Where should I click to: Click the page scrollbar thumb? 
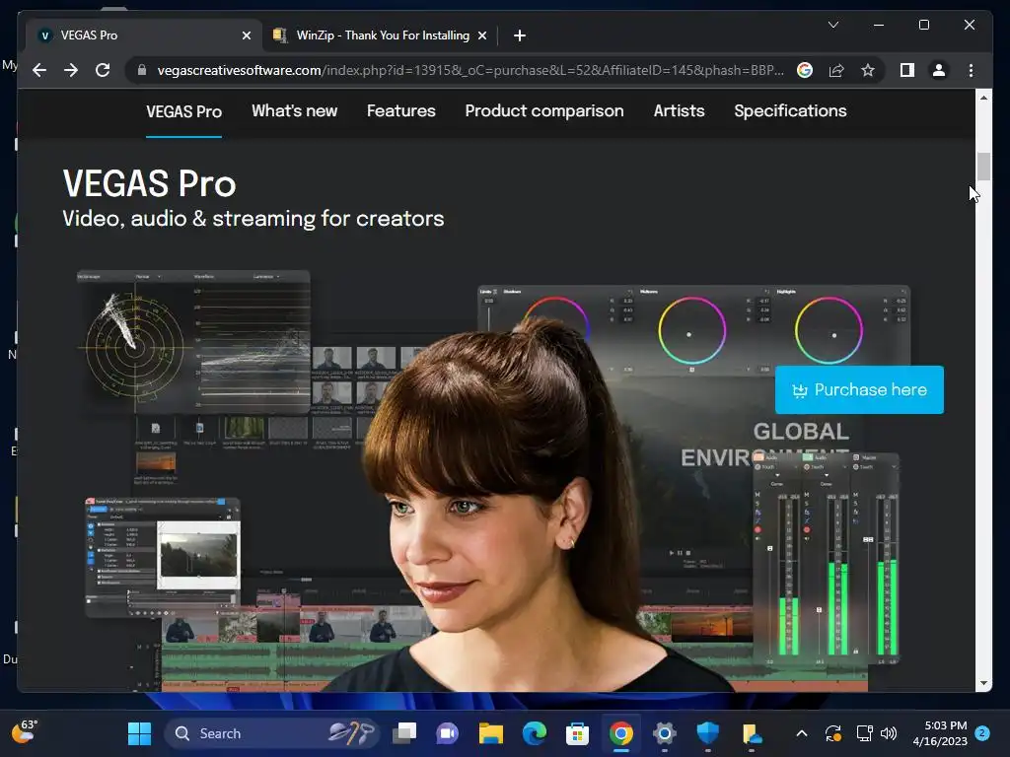(983, 167)
